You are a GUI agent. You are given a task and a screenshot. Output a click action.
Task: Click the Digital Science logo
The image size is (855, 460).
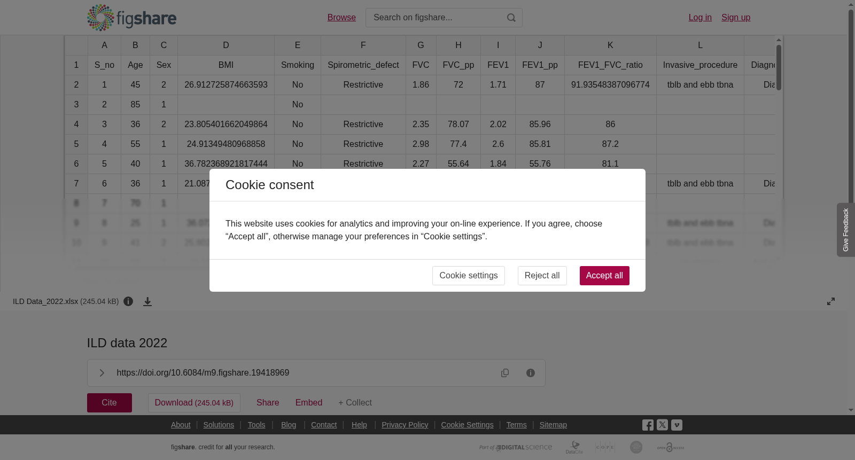click(516, 447)
